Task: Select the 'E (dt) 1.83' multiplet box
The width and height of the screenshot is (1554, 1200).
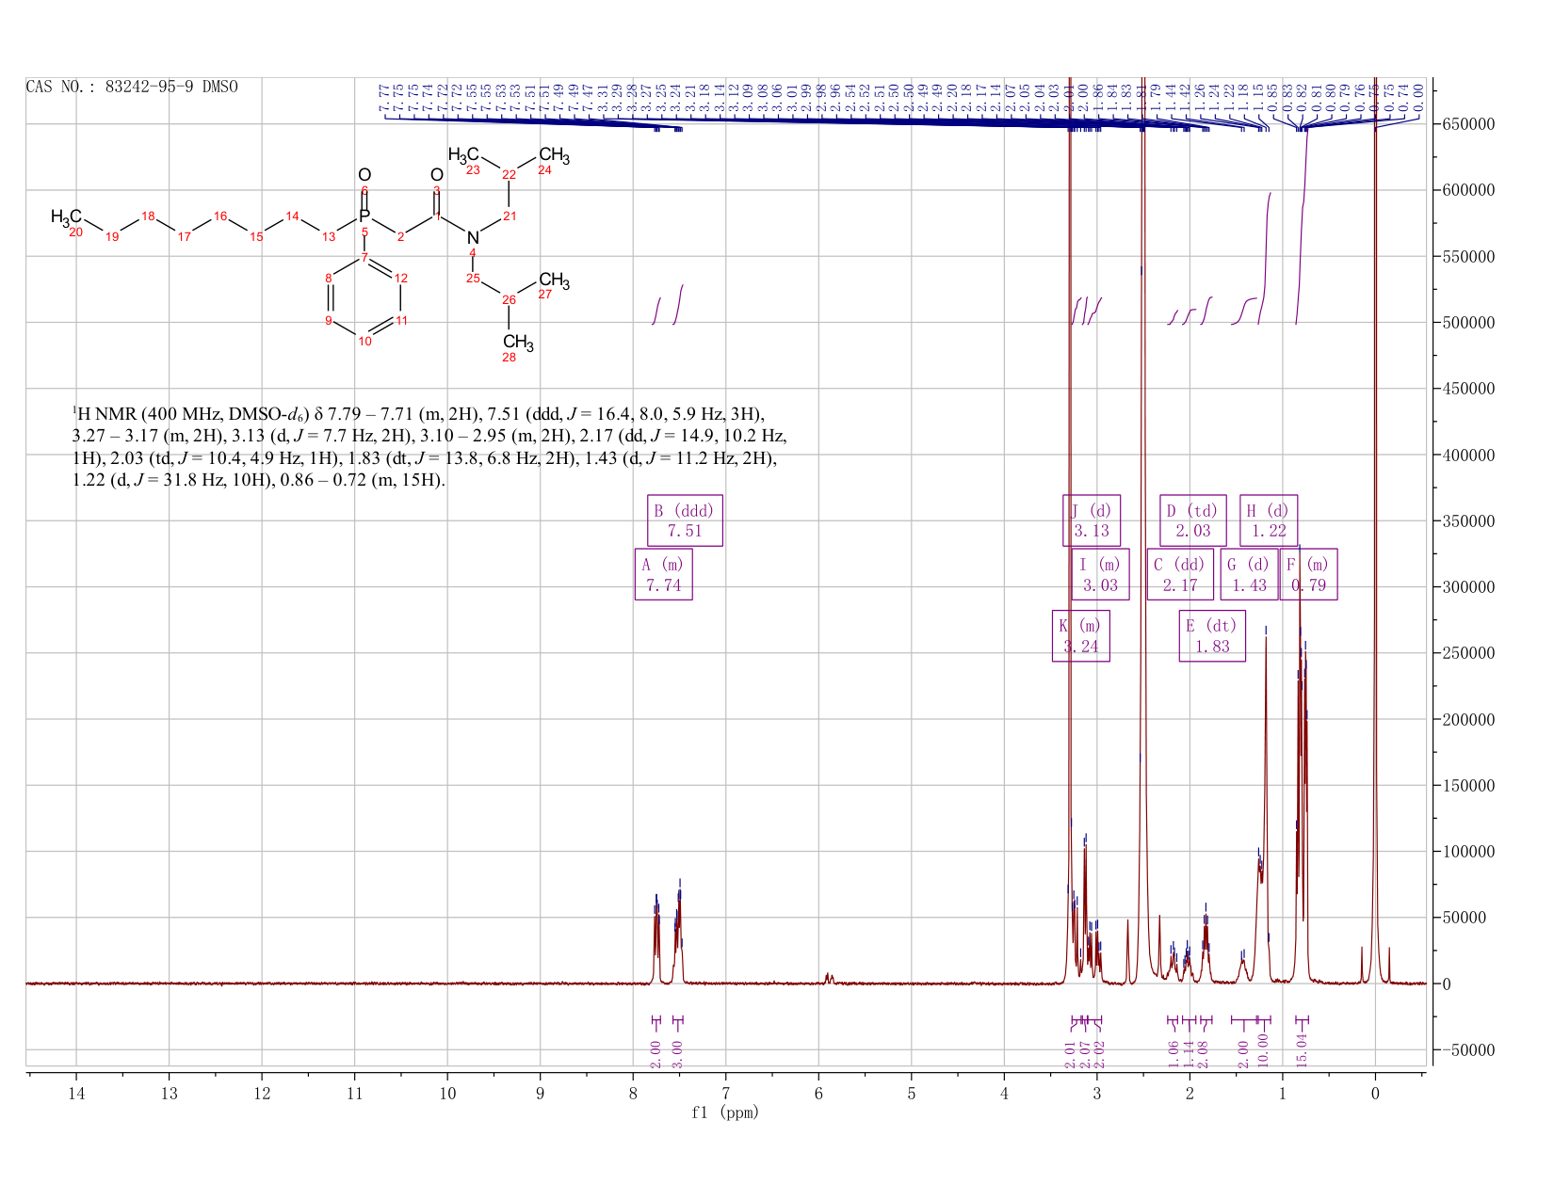Action: pyautogui.click(x=1212, y=636)
